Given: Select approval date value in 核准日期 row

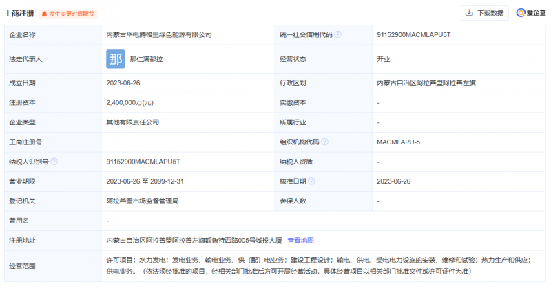Looking at the screenshot, I should pos(393,181).
